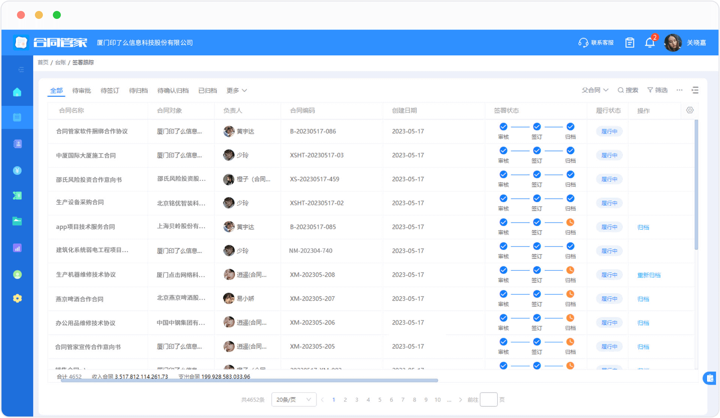Collapse the sidebar menu toggle icon
This screenshot has height=418, width=720.
21,70
